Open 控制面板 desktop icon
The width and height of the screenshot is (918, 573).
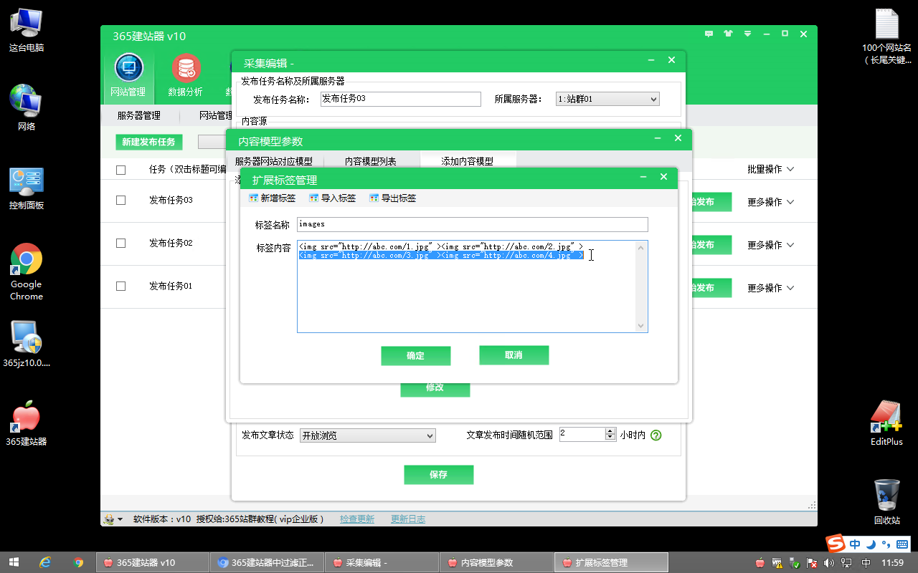click(x=27, y=188)
